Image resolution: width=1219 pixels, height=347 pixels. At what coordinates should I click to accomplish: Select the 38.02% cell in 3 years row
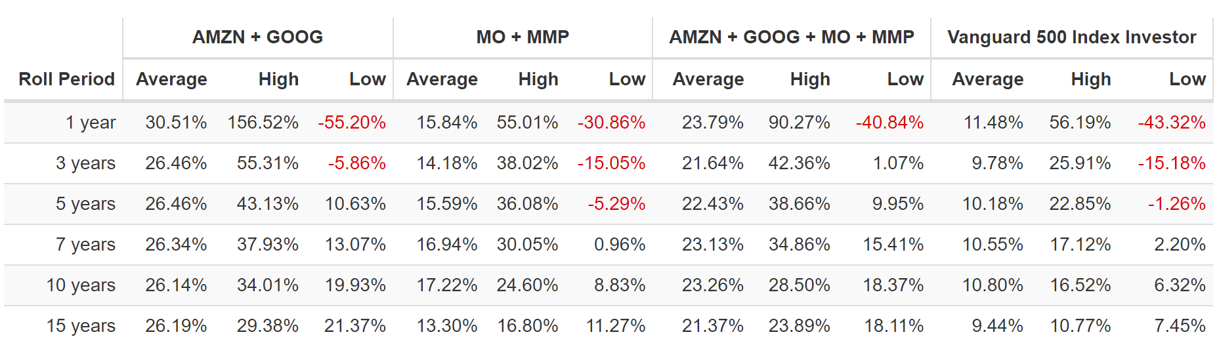pos(527,163)
